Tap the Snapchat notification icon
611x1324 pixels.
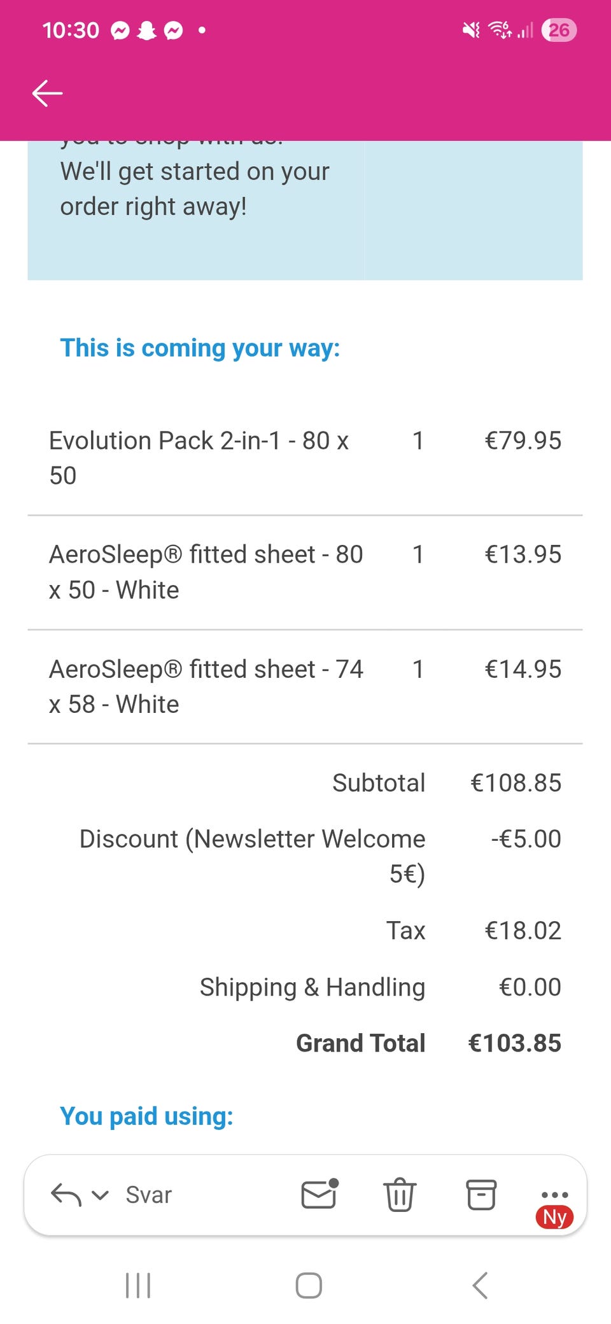[x=147, y=30]
